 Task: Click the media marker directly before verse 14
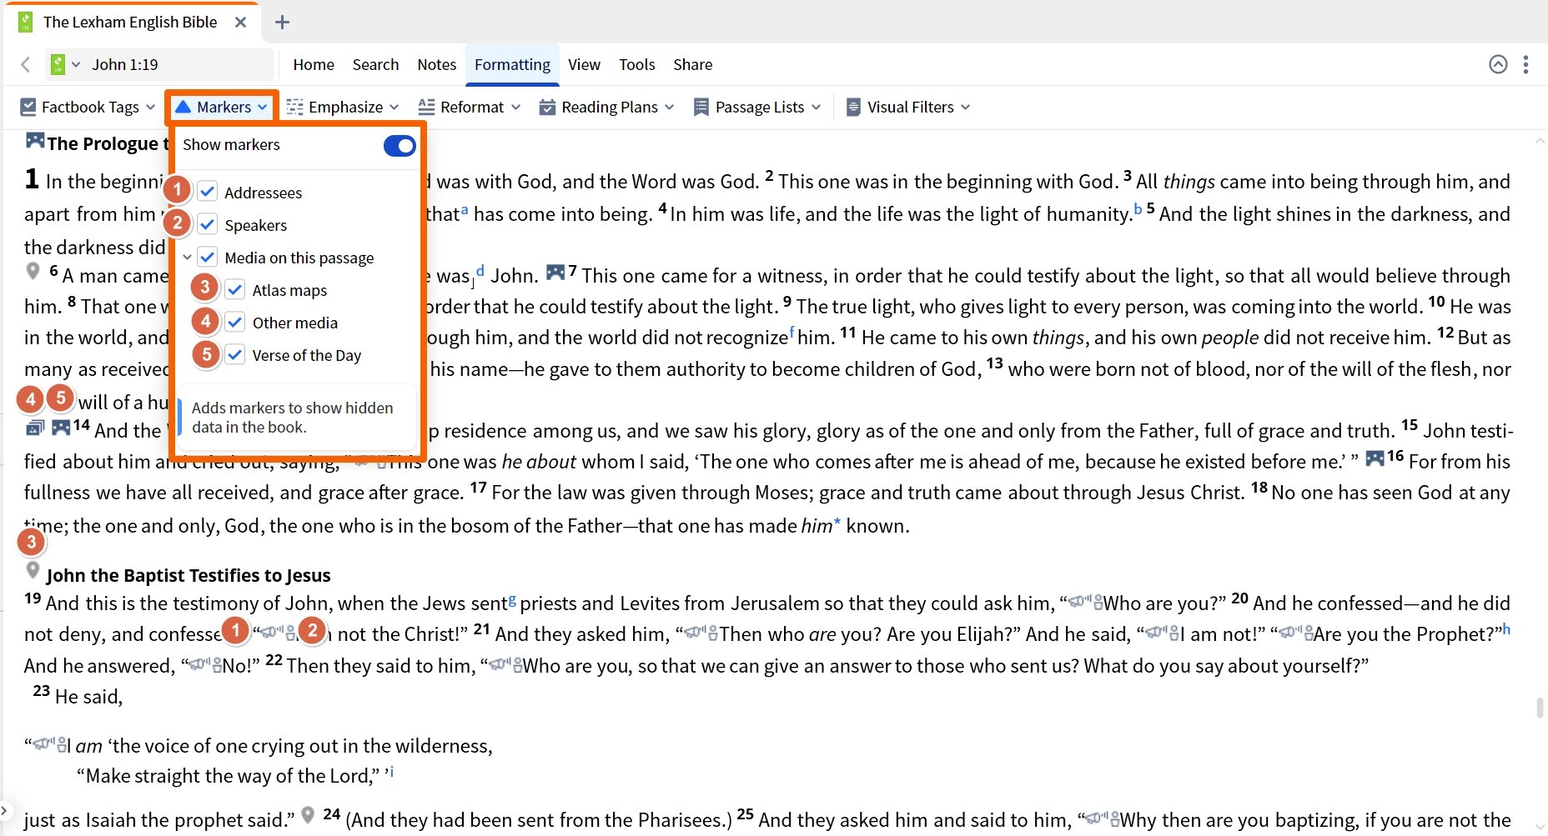[61, 427]
